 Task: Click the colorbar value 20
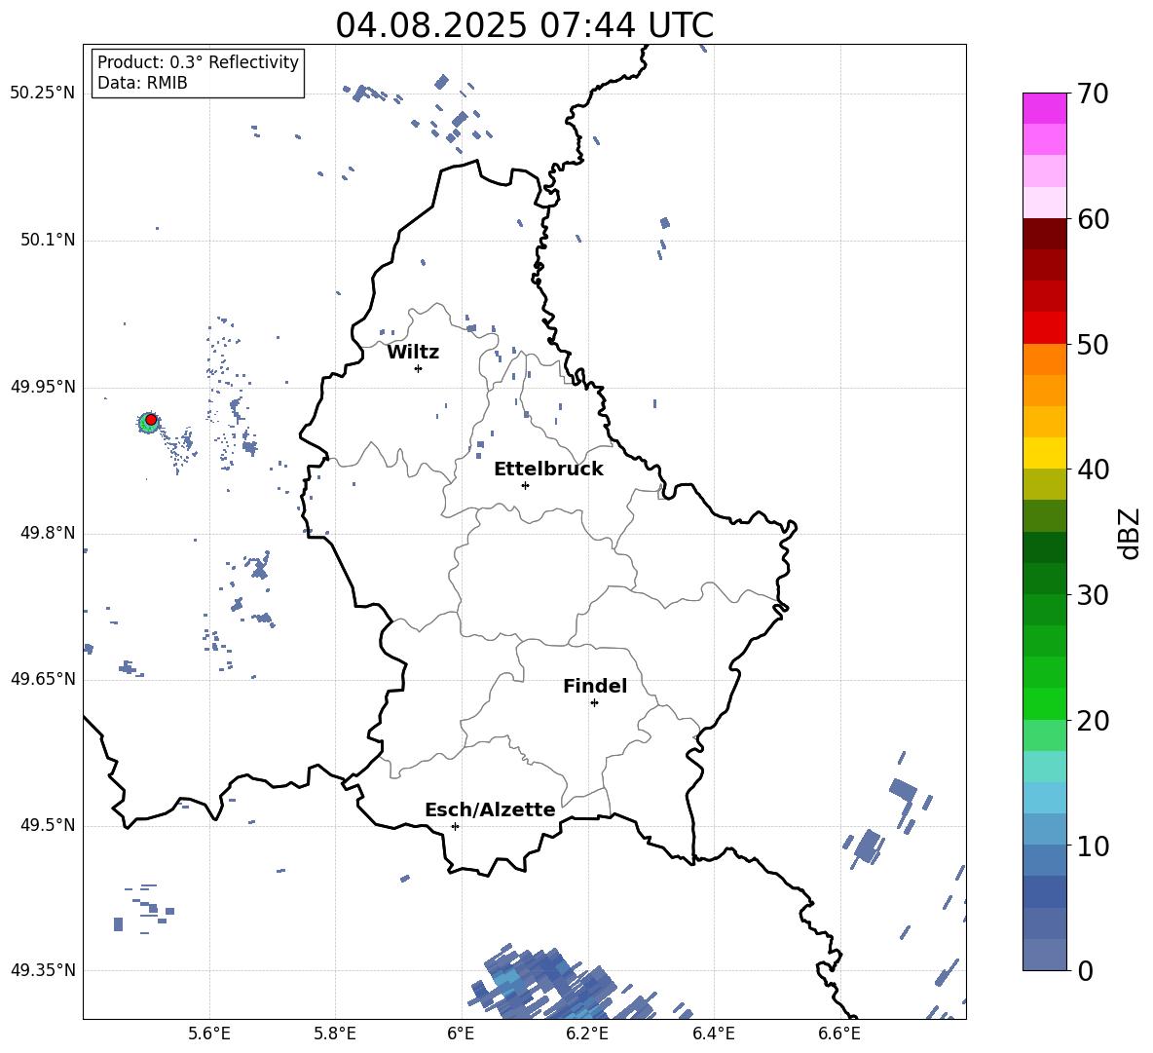click(x=1093, y=721)
